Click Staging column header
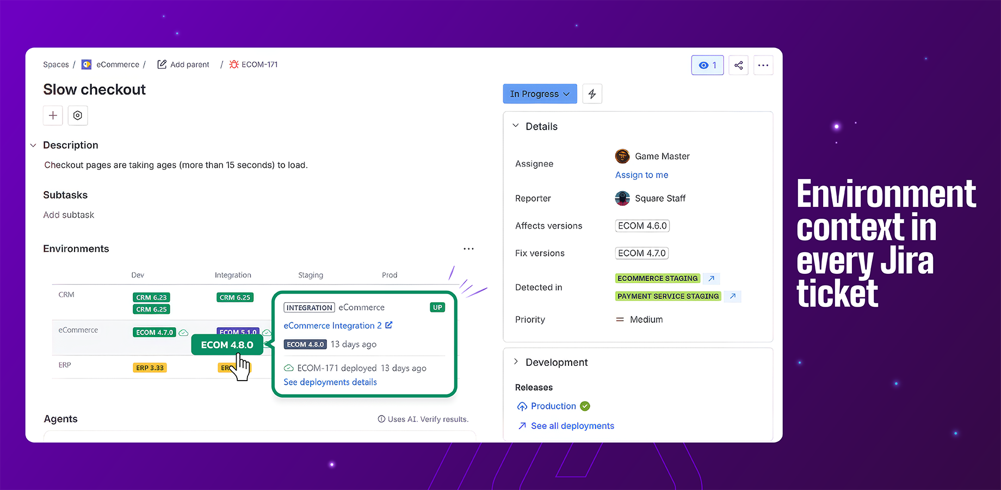Viewport: 1001px width, 490px height. [311, 275]
